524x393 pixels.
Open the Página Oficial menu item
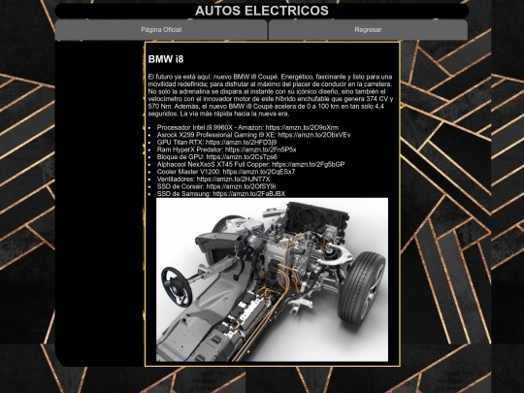[161, 30]
